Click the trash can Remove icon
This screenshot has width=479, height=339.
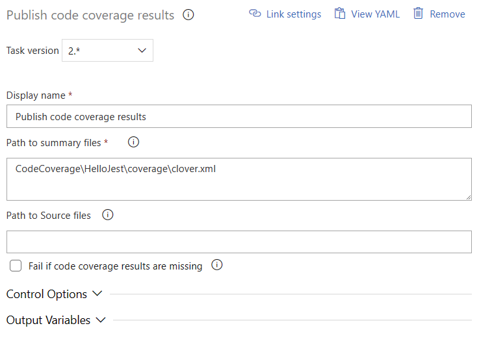point(419,14)
